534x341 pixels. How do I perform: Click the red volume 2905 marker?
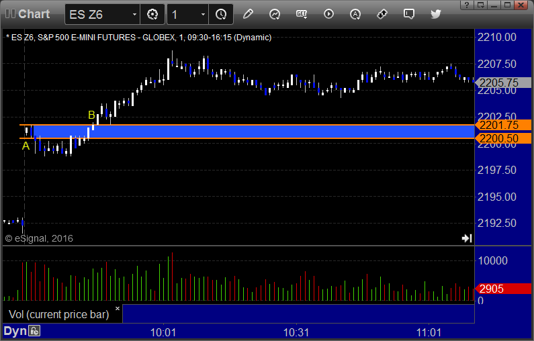(503, 289)
